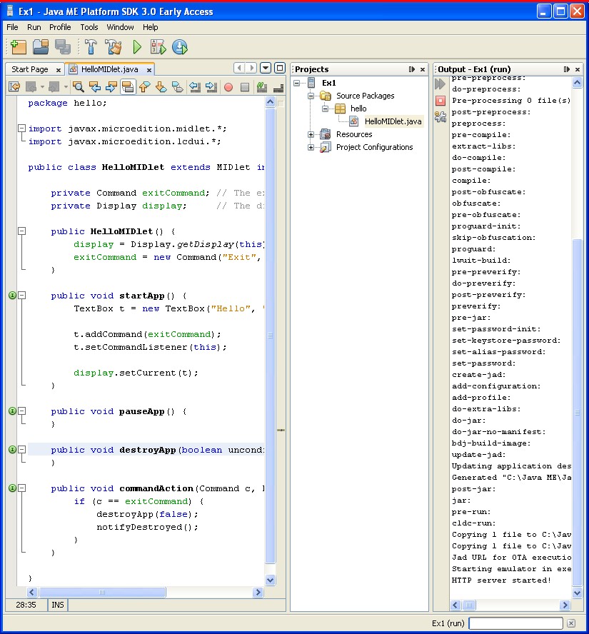
Task: Toggle Highlight Search in editor toolbar
Action: (128, 87)
